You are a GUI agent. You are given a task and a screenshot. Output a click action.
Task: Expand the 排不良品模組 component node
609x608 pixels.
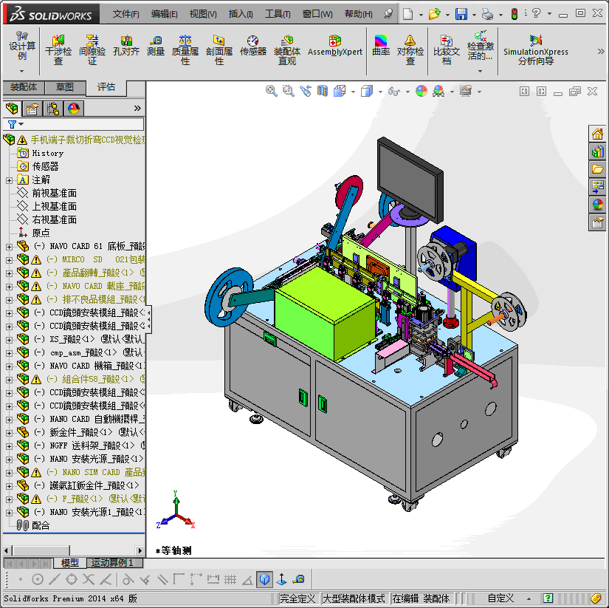(10, 300)
